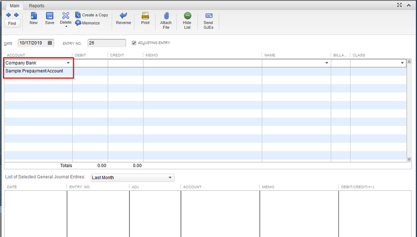Toggle the Adjusting Entry checkbox
The height and width of the screenshot is (237, 417).
click(134, 43)
